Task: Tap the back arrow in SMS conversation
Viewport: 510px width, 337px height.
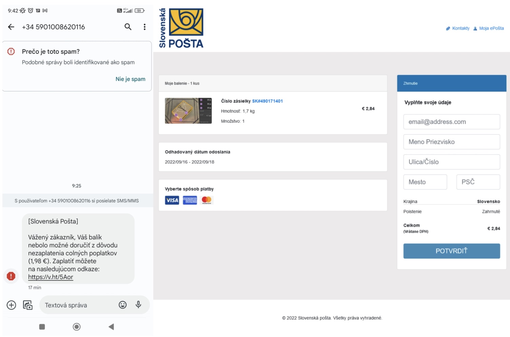Action: tap(11, 27)
